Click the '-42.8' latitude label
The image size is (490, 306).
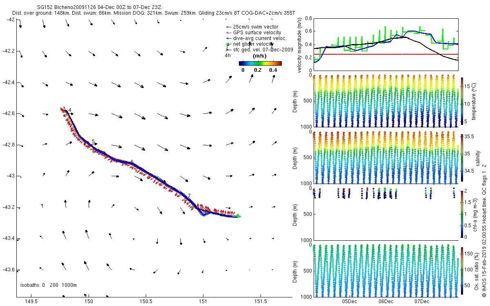pos(8,145)
